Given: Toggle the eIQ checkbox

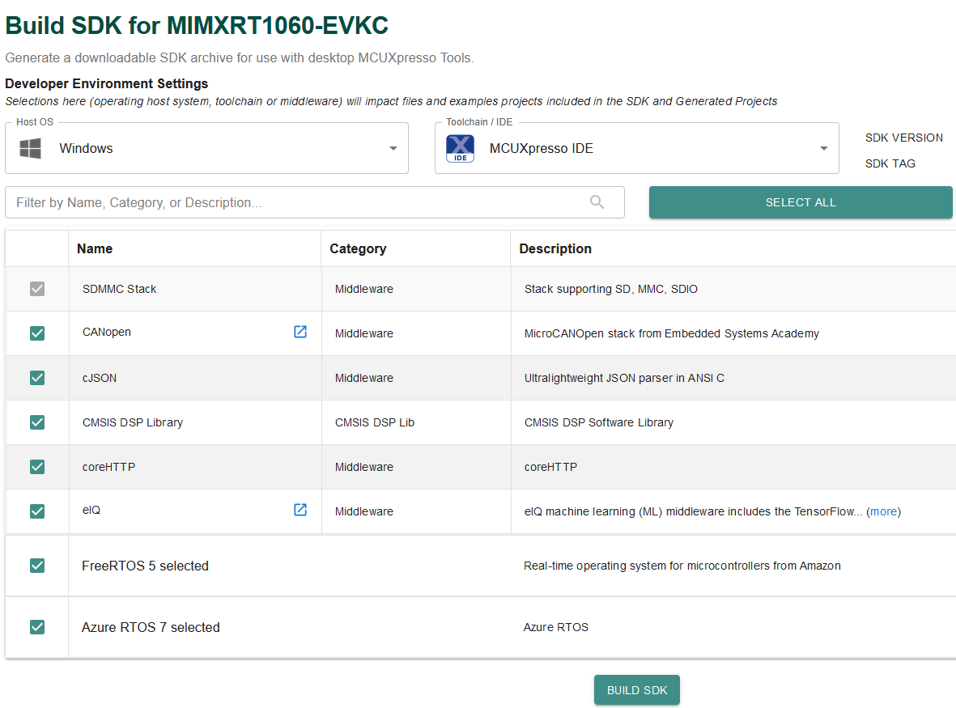Looking at the screenshot, I should tap(37, 511).
